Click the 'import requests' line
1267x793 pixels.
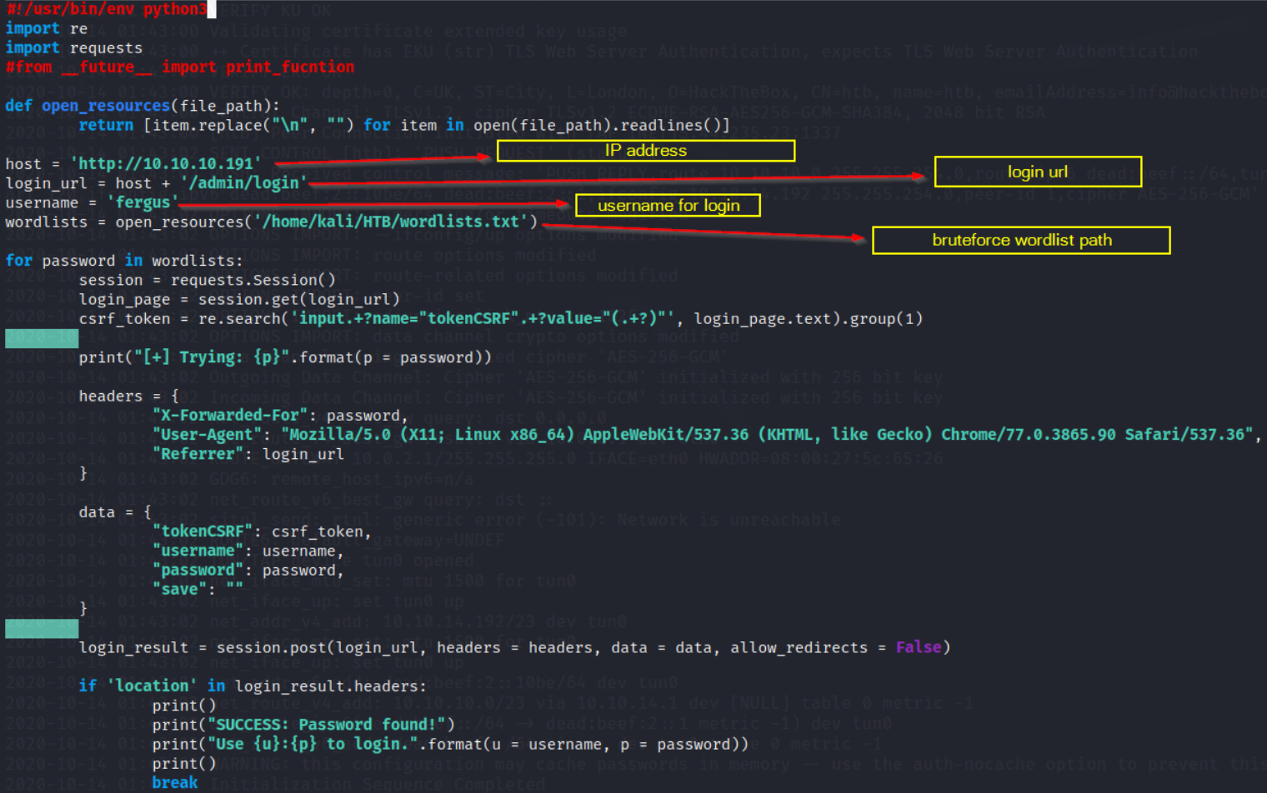(73, 48)
